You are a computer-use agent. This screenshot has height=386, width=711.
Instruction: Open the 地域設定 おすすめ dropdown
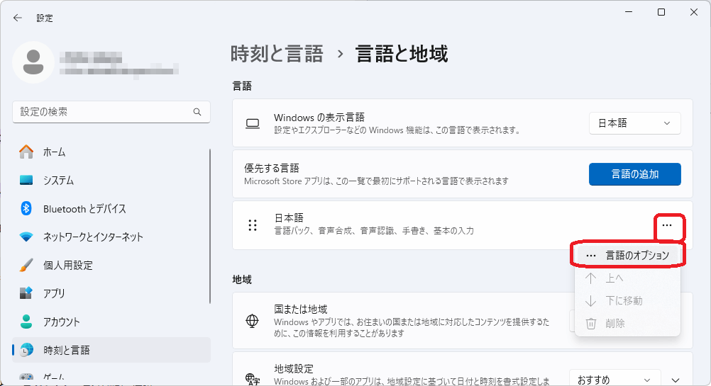(614, 380)
